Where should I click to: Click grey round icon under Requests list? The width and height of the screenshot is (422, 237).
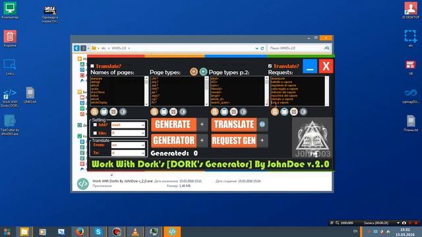click(x=303, y=111)
